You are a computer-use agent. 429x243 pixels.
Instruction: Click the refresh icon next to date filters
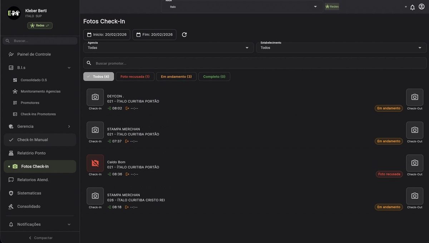point(184,34)
